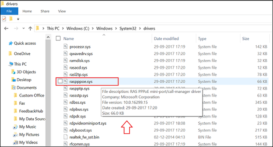Click the properties checkmark icon in quick toolbar
This screenshot has width=273, height=147.
coord(4,19)
